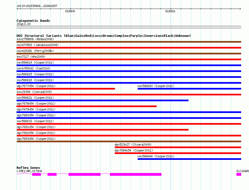Select the red bar of esv7227 (Ahn2009)
Screen dimensions: 249x190
pos(129,59)
